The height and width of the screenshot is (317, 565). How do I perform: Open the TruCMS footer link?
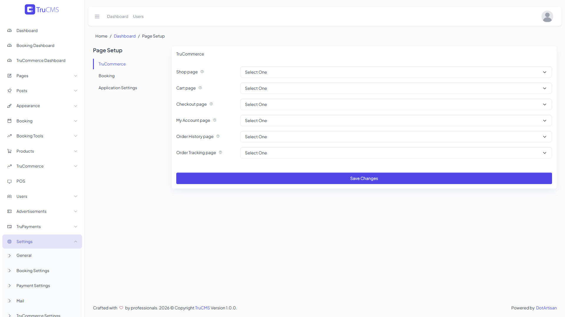coord(202,308)
